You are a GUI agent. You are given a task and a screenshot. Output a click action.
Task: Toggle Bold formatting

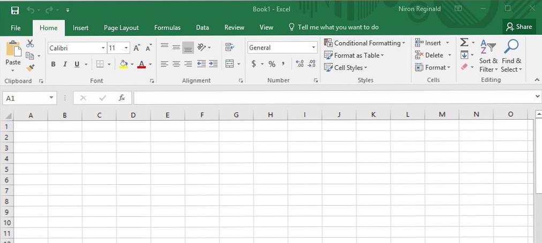pos(53,64)
